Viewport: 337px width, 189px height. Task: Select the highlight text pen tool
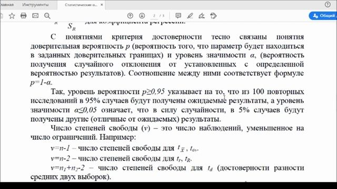point(190,16)
